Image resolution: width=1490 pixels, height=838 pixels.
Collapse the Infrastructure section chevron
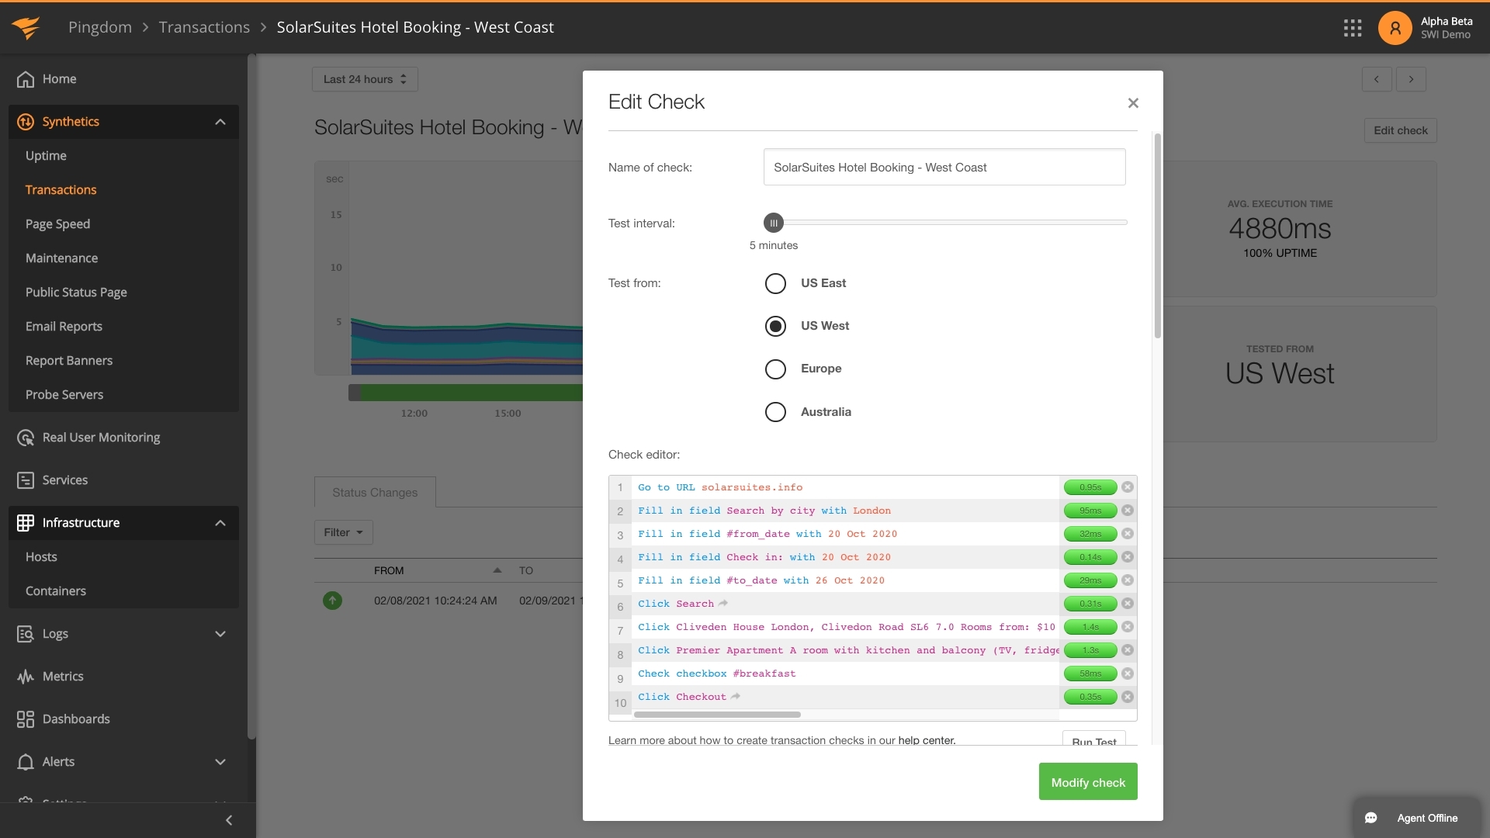[x=220, y=523]
